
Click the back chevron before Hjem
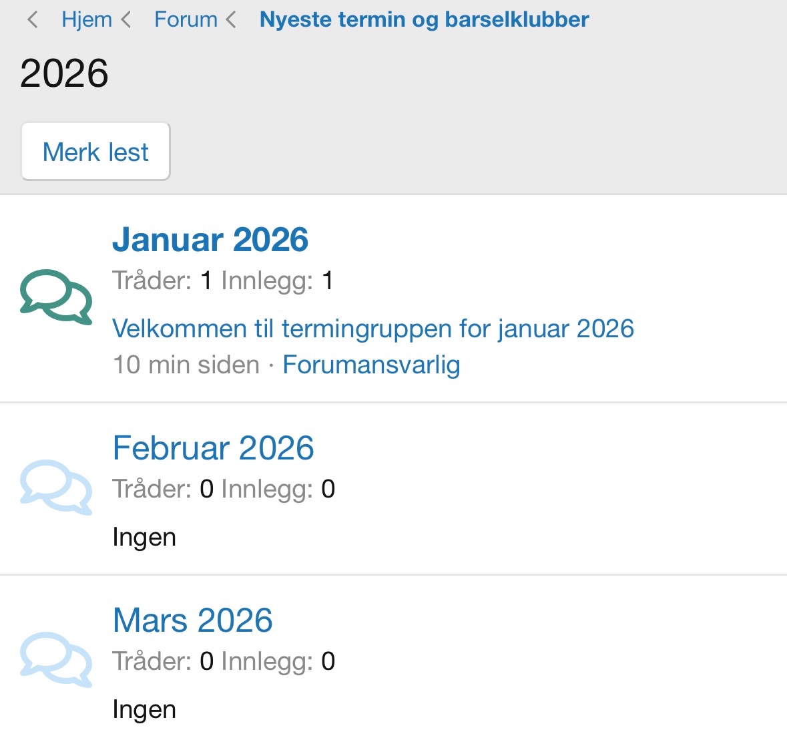coord(32,20)
